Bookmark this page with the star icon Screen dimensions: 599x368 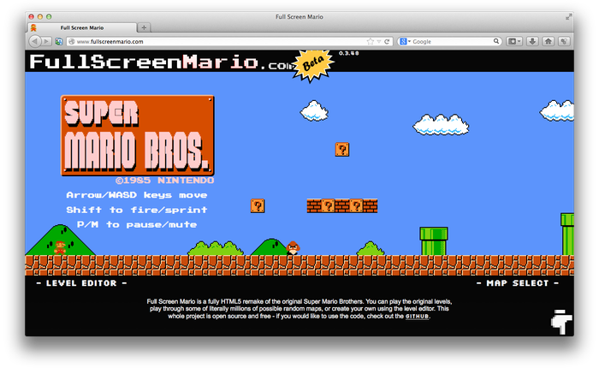[371, 41]
